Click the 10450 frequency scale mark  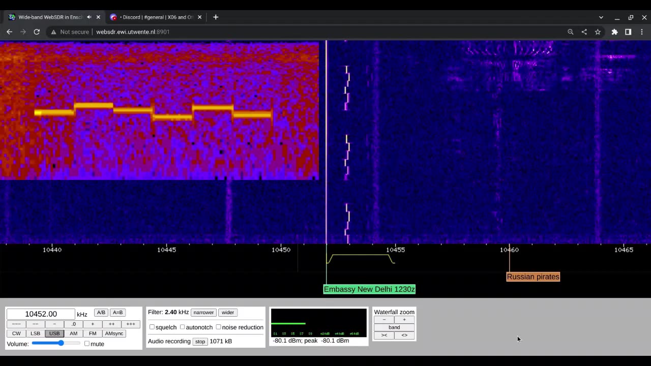click(x=281, y=250)
